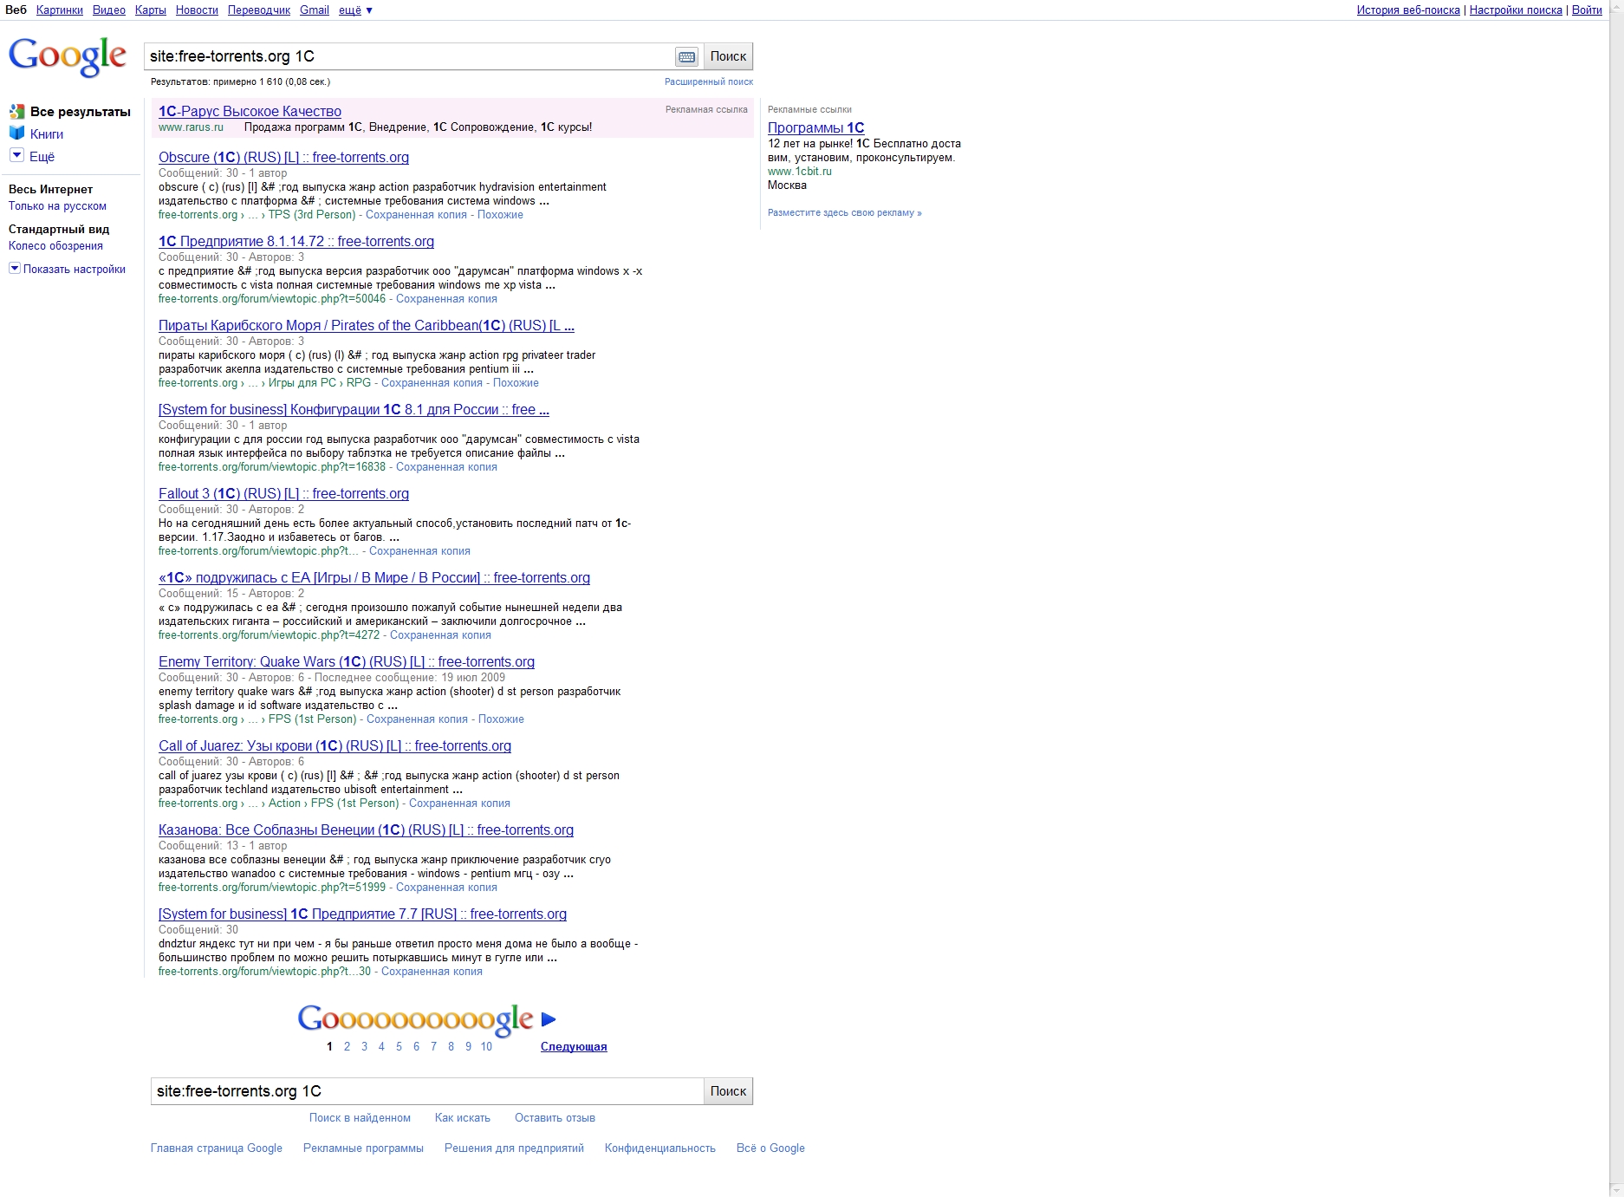Open Всё о Google footer link
This screenshot has height=1197, width=1624.
tap(770, 1148)
